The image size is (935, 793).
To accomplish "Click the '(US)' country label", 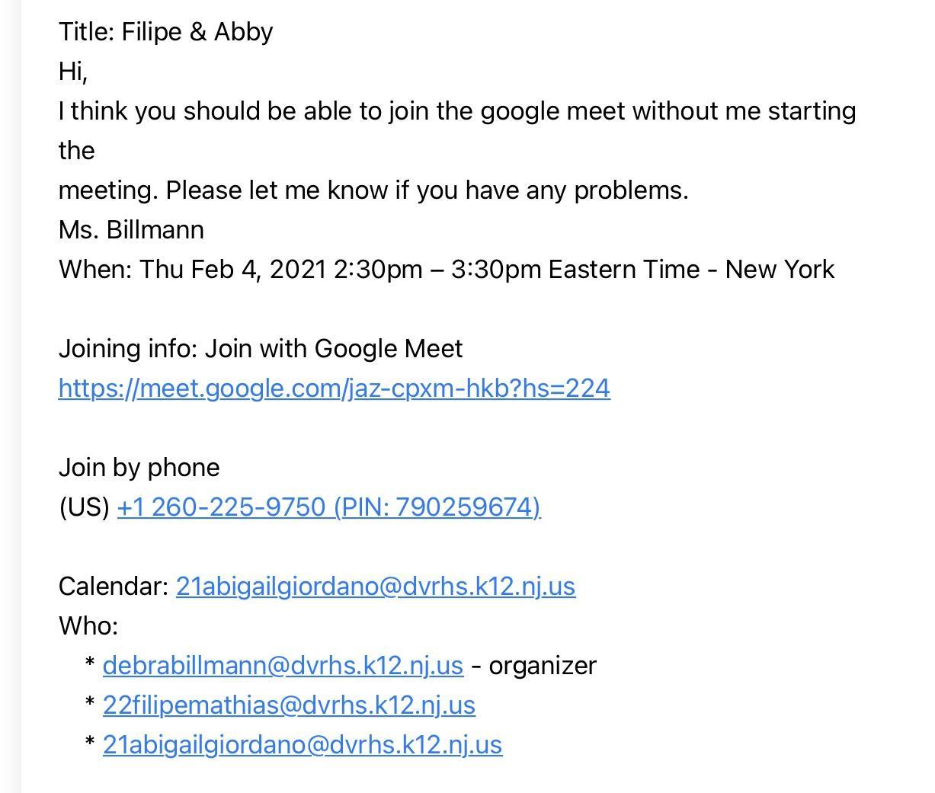I will [84, 507].
